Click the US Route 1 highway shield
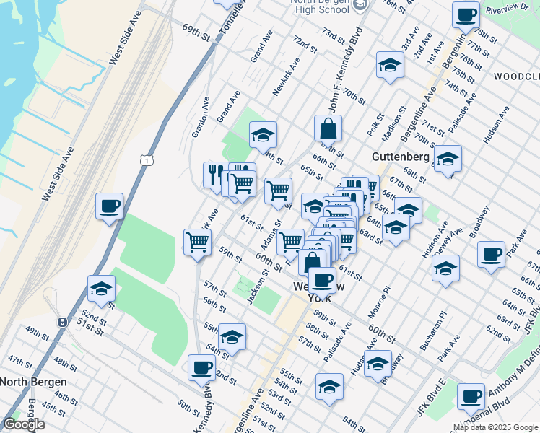Viewport: 540px width, 433px height. coord(147,159)
